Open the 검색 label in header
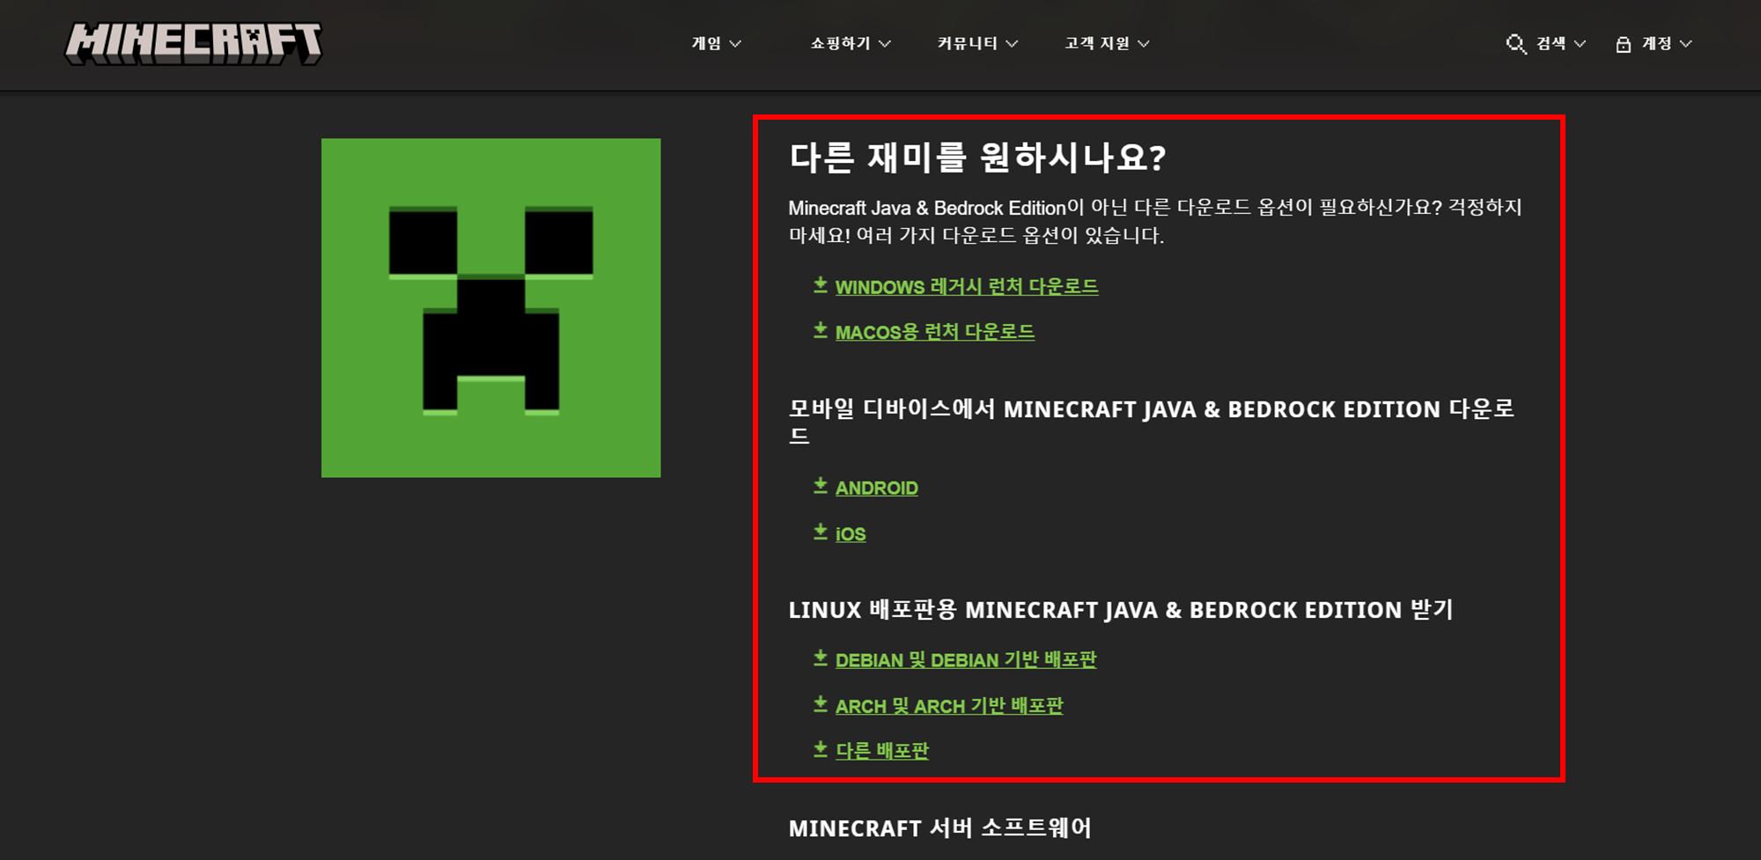Image resolution: width=1761 pixels, height=860 pixels. tap(1551, 44)
